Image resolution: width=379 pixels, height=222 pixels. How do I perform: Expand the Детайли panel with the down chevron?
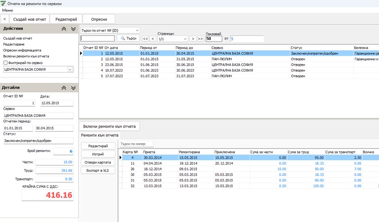(73, 88)
